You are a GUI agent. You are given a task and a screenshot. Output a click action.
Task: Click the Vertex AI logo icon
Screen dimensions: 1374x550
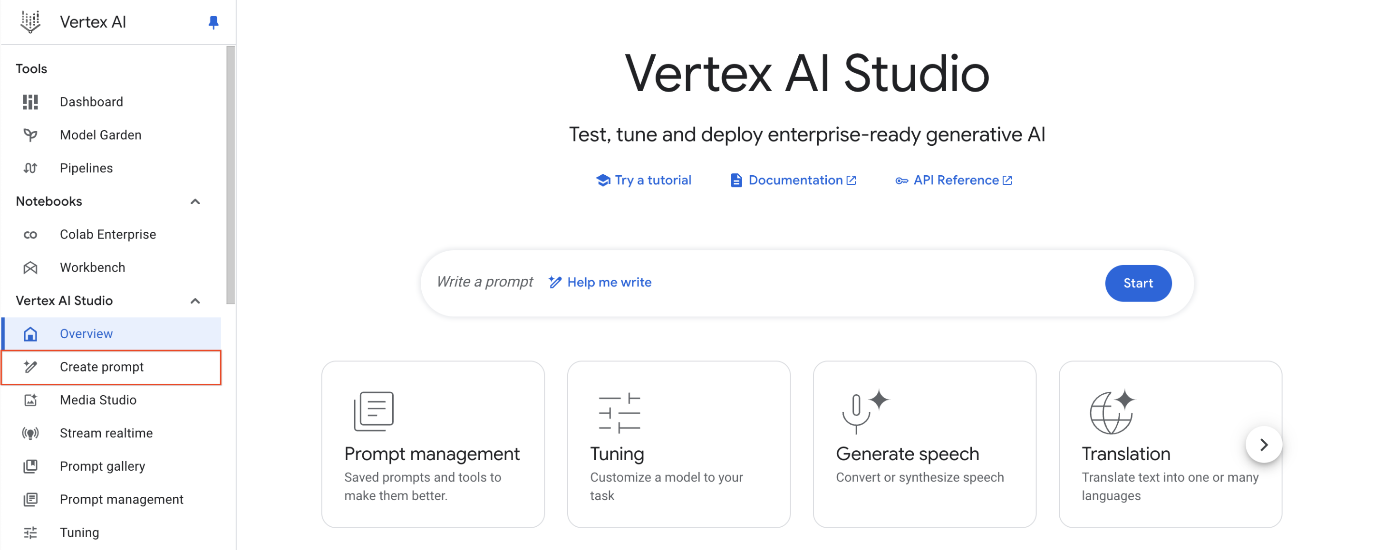(30, 22)
